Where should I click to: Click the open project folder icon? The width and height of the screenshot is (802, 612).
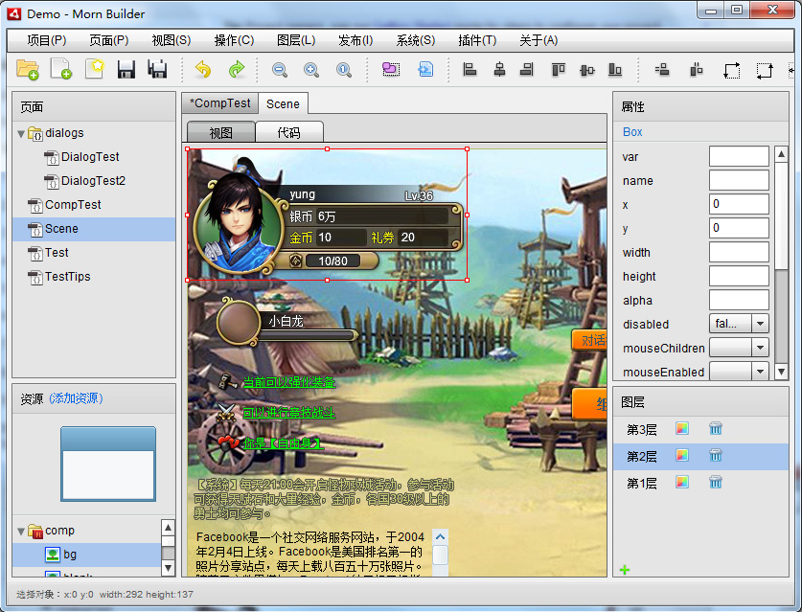[x=28, y=69]
